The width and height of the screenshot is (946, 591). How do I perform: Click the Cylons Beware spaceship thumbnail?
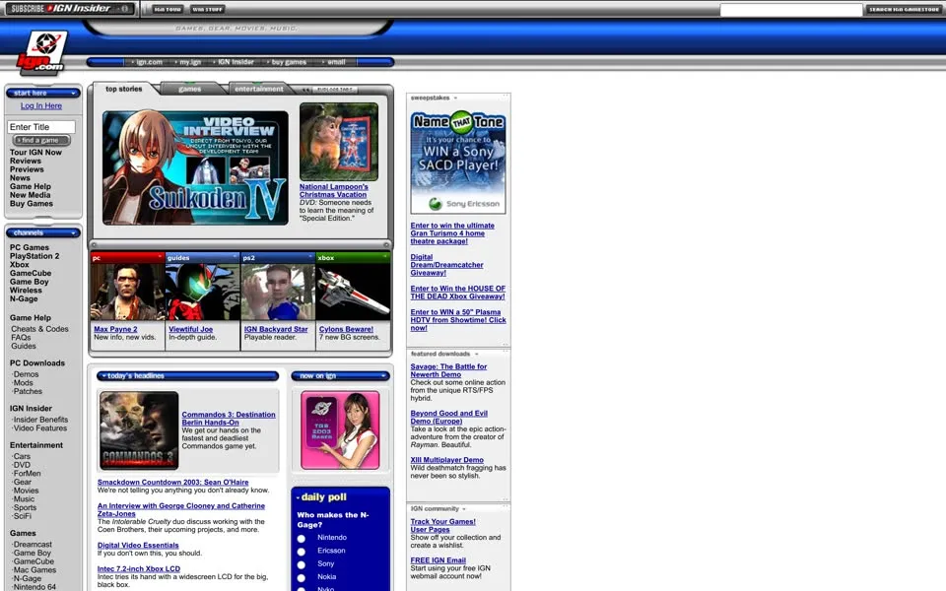tap(353, 292)
